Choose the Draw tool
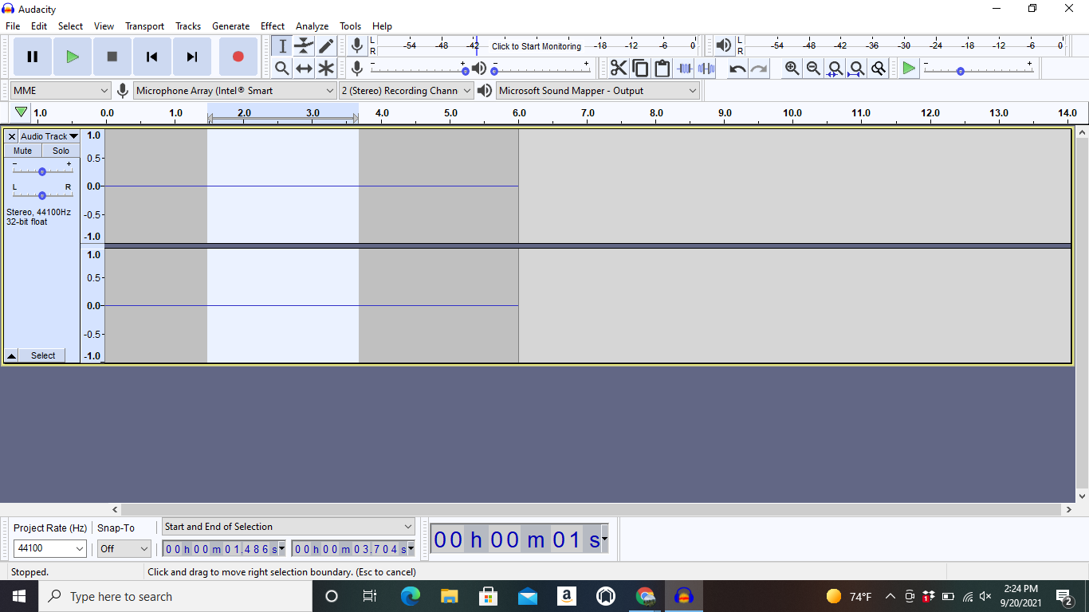 pyautogui.click(x=326, y=45)
